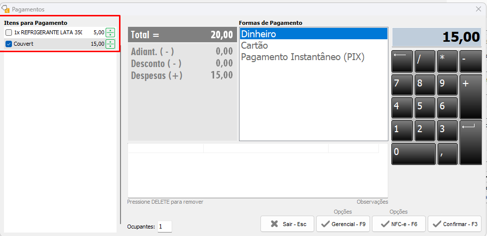Select Dinheiro payment method

coord(313,34)
